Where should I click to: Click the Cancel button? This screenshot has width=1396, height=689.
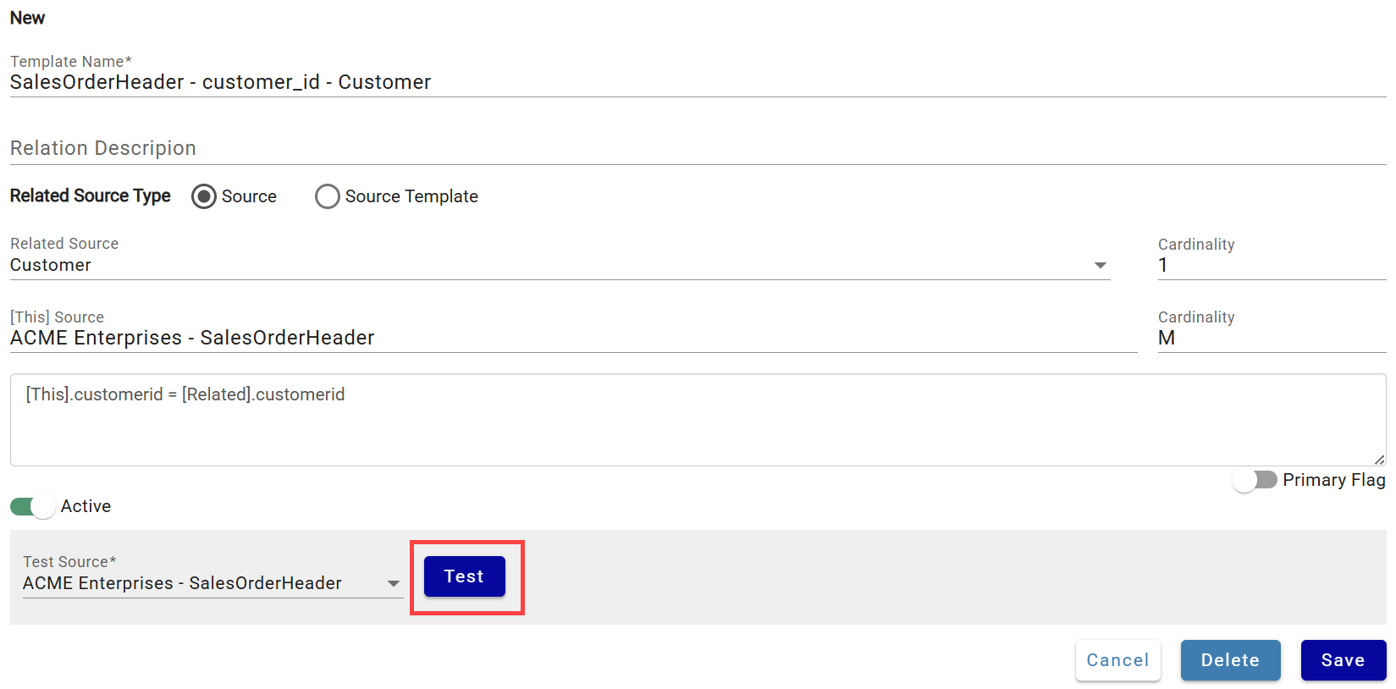[1118, 660]
